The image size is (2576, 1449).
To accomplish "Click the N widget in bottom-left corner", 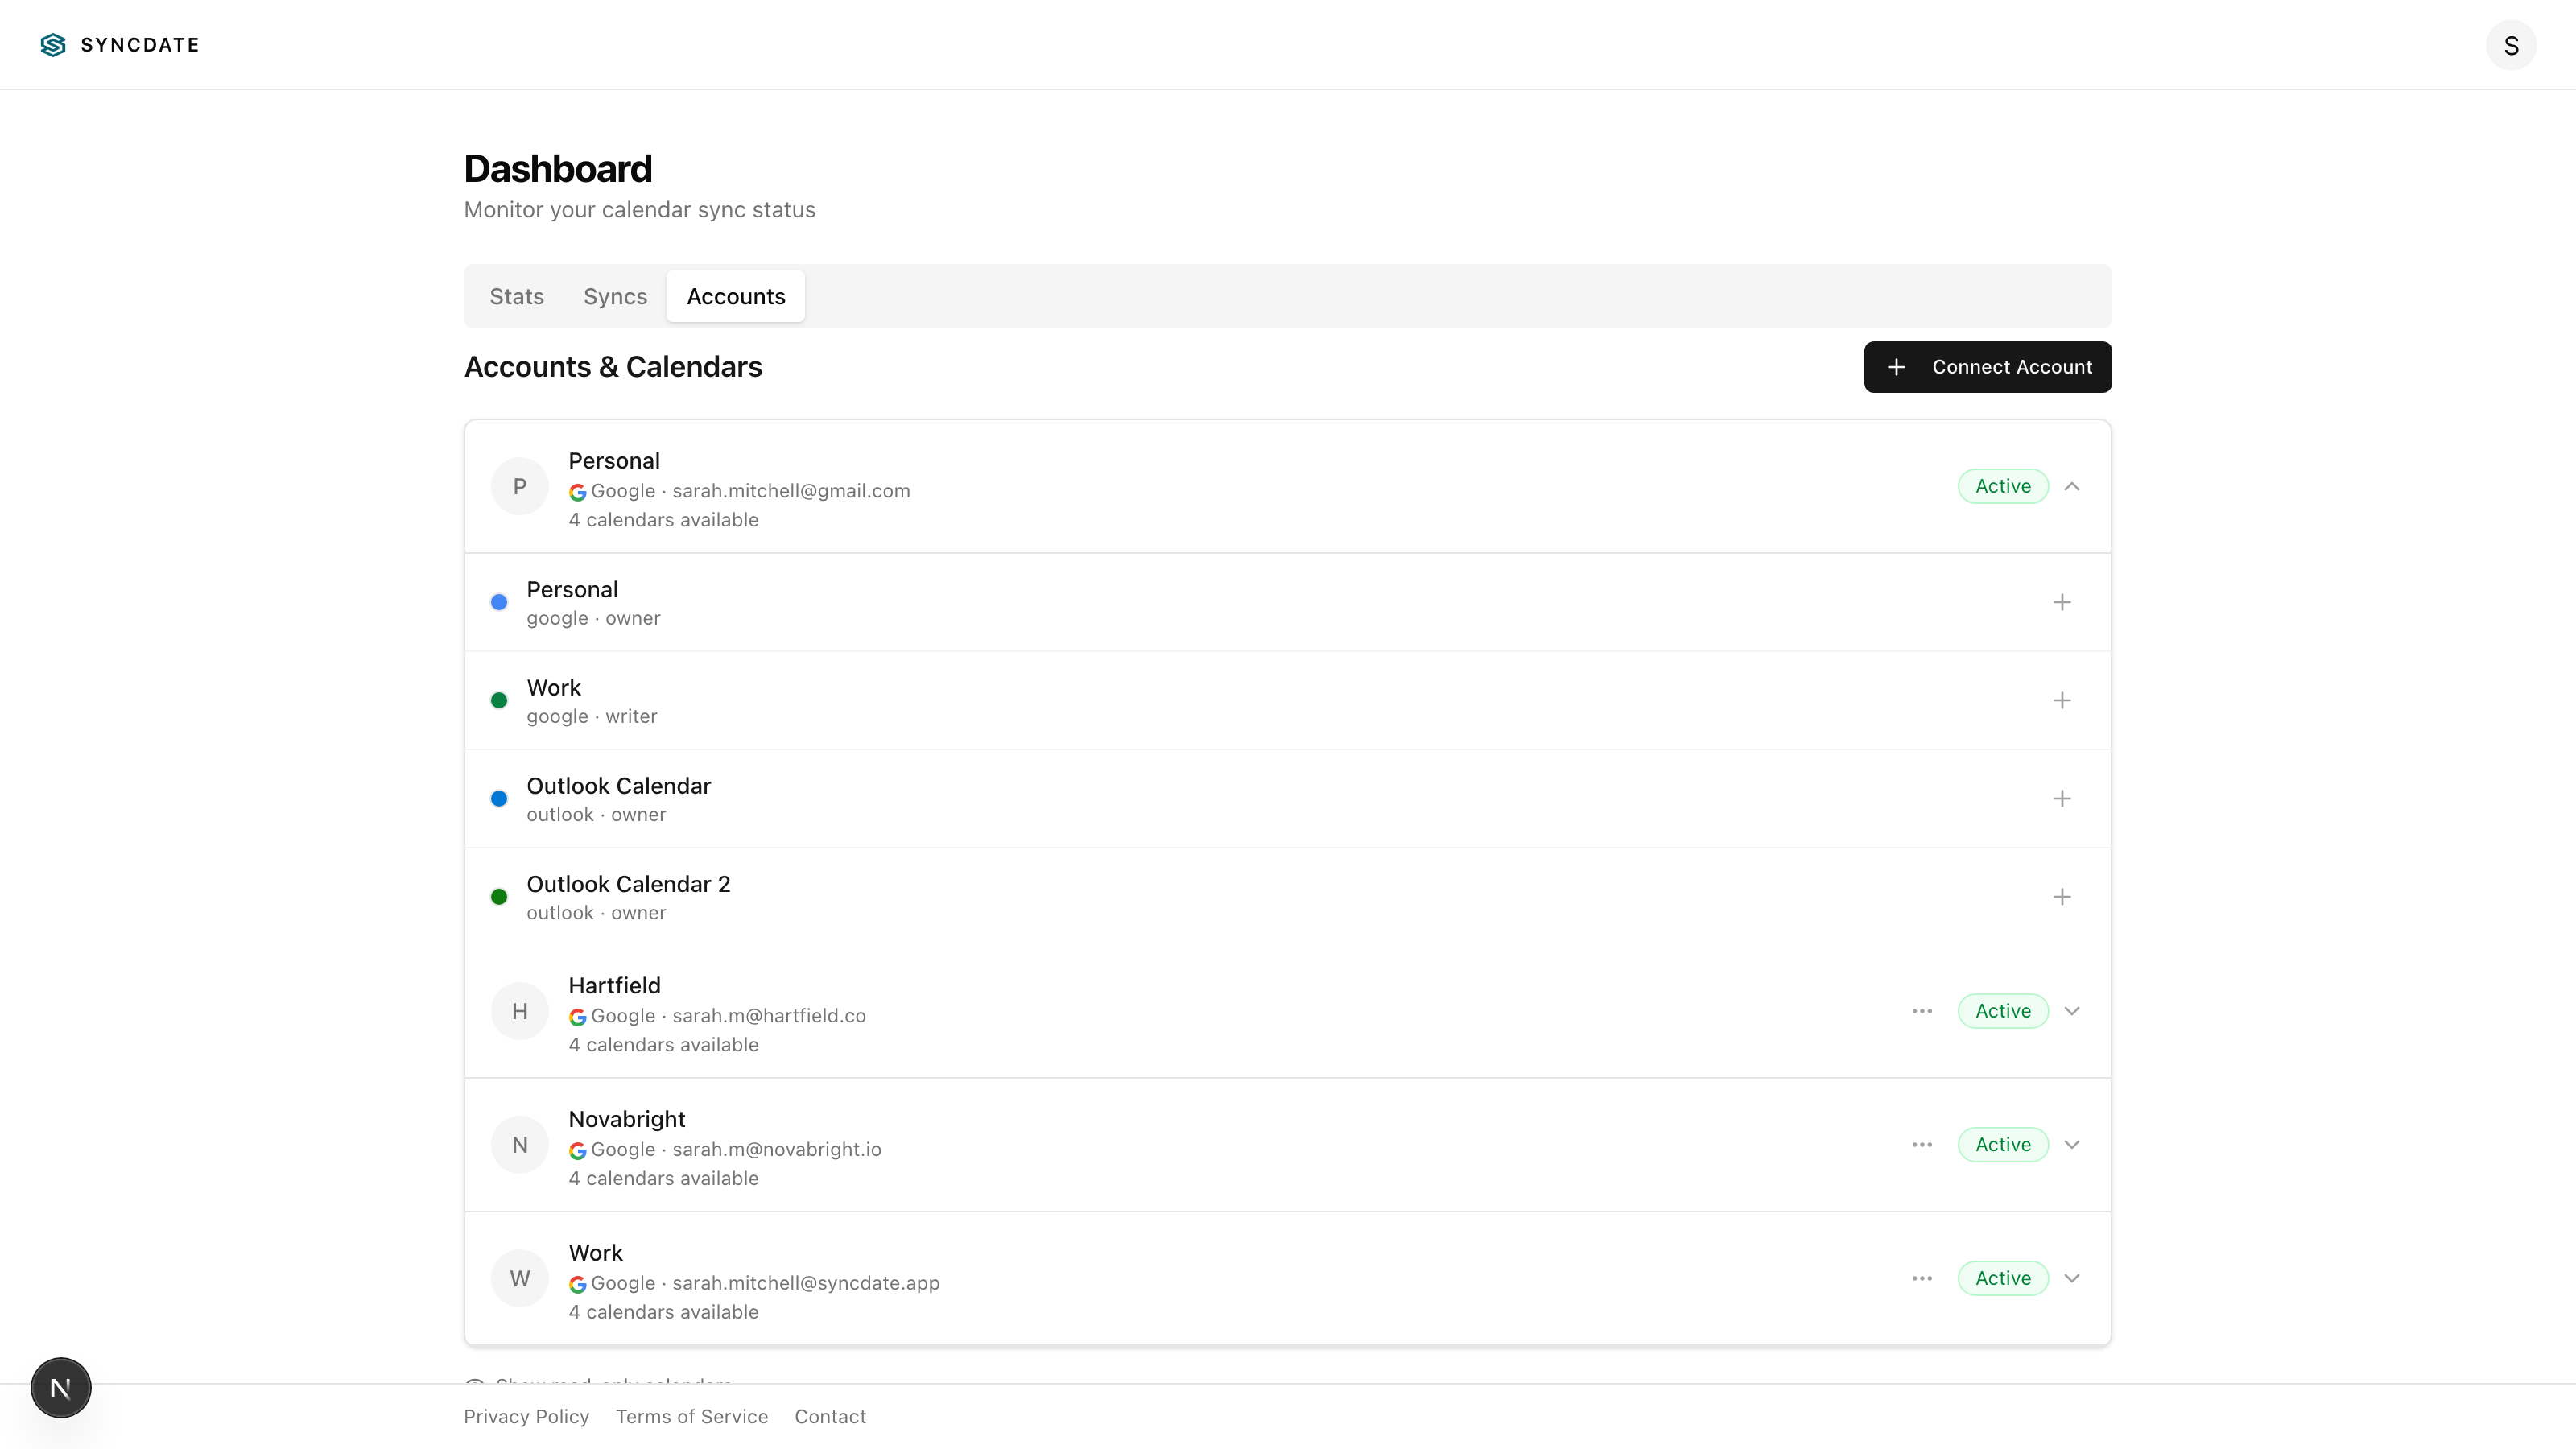I will (x=60, y=1387).
